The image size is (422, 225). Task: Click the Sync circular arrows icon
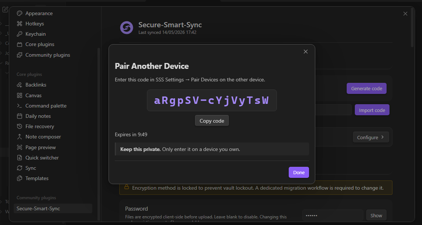point(19,168)
